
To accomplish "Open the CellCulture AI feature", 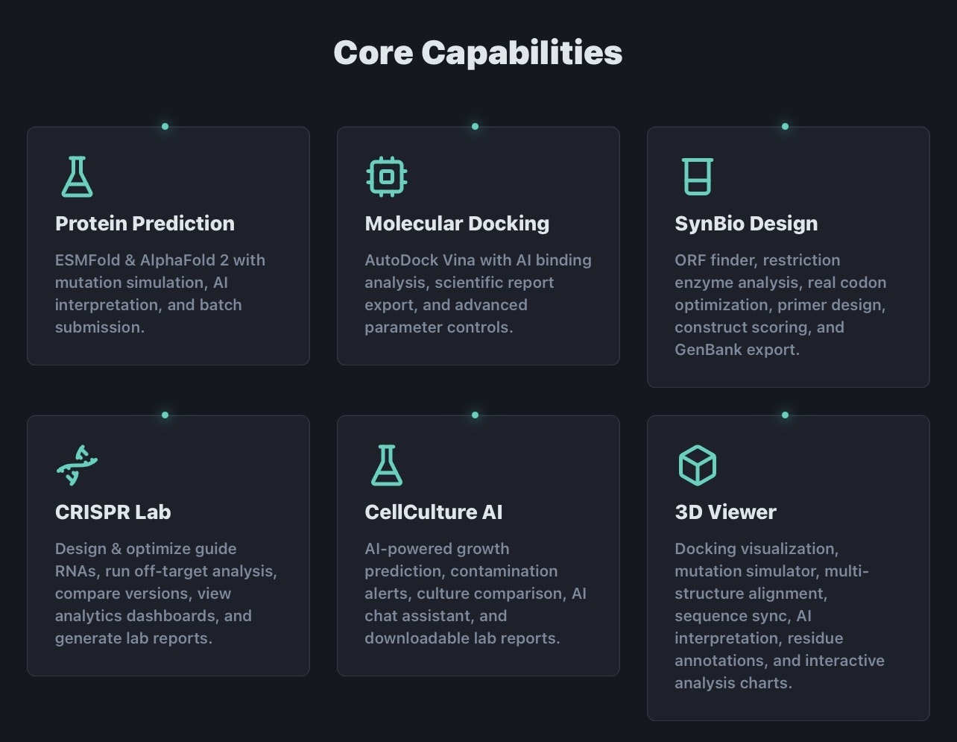I will (x=433, y=512).
